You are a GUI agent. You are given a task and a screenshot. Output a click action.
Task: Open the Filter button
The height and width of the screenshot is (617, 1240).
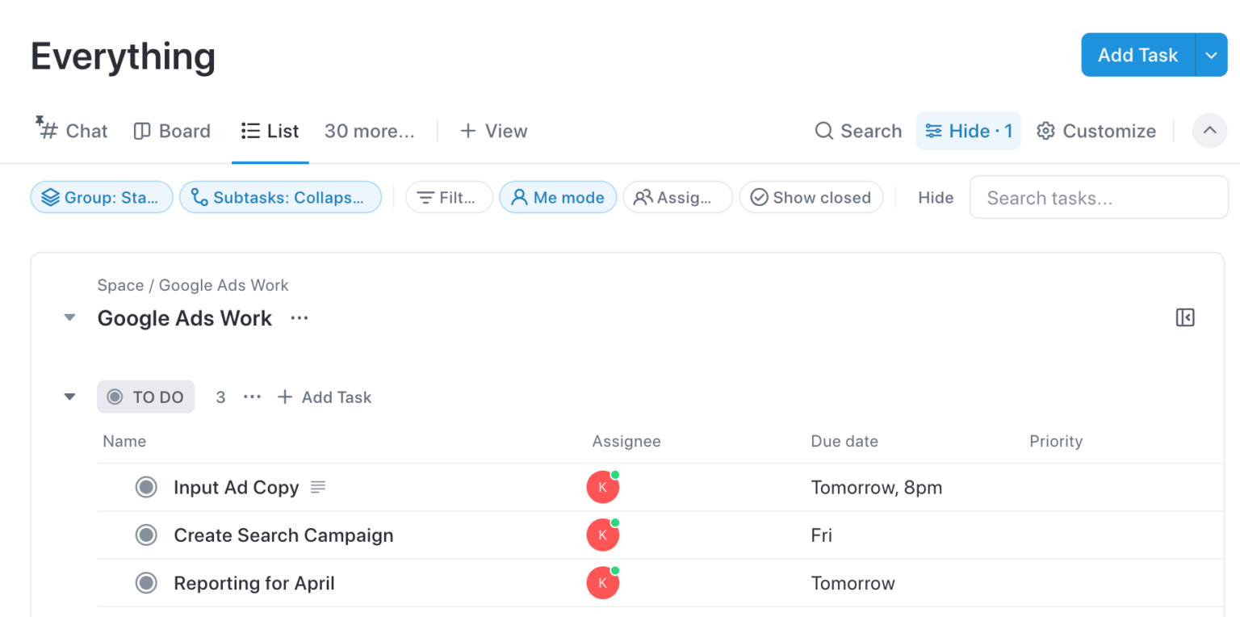coord(449,197)
